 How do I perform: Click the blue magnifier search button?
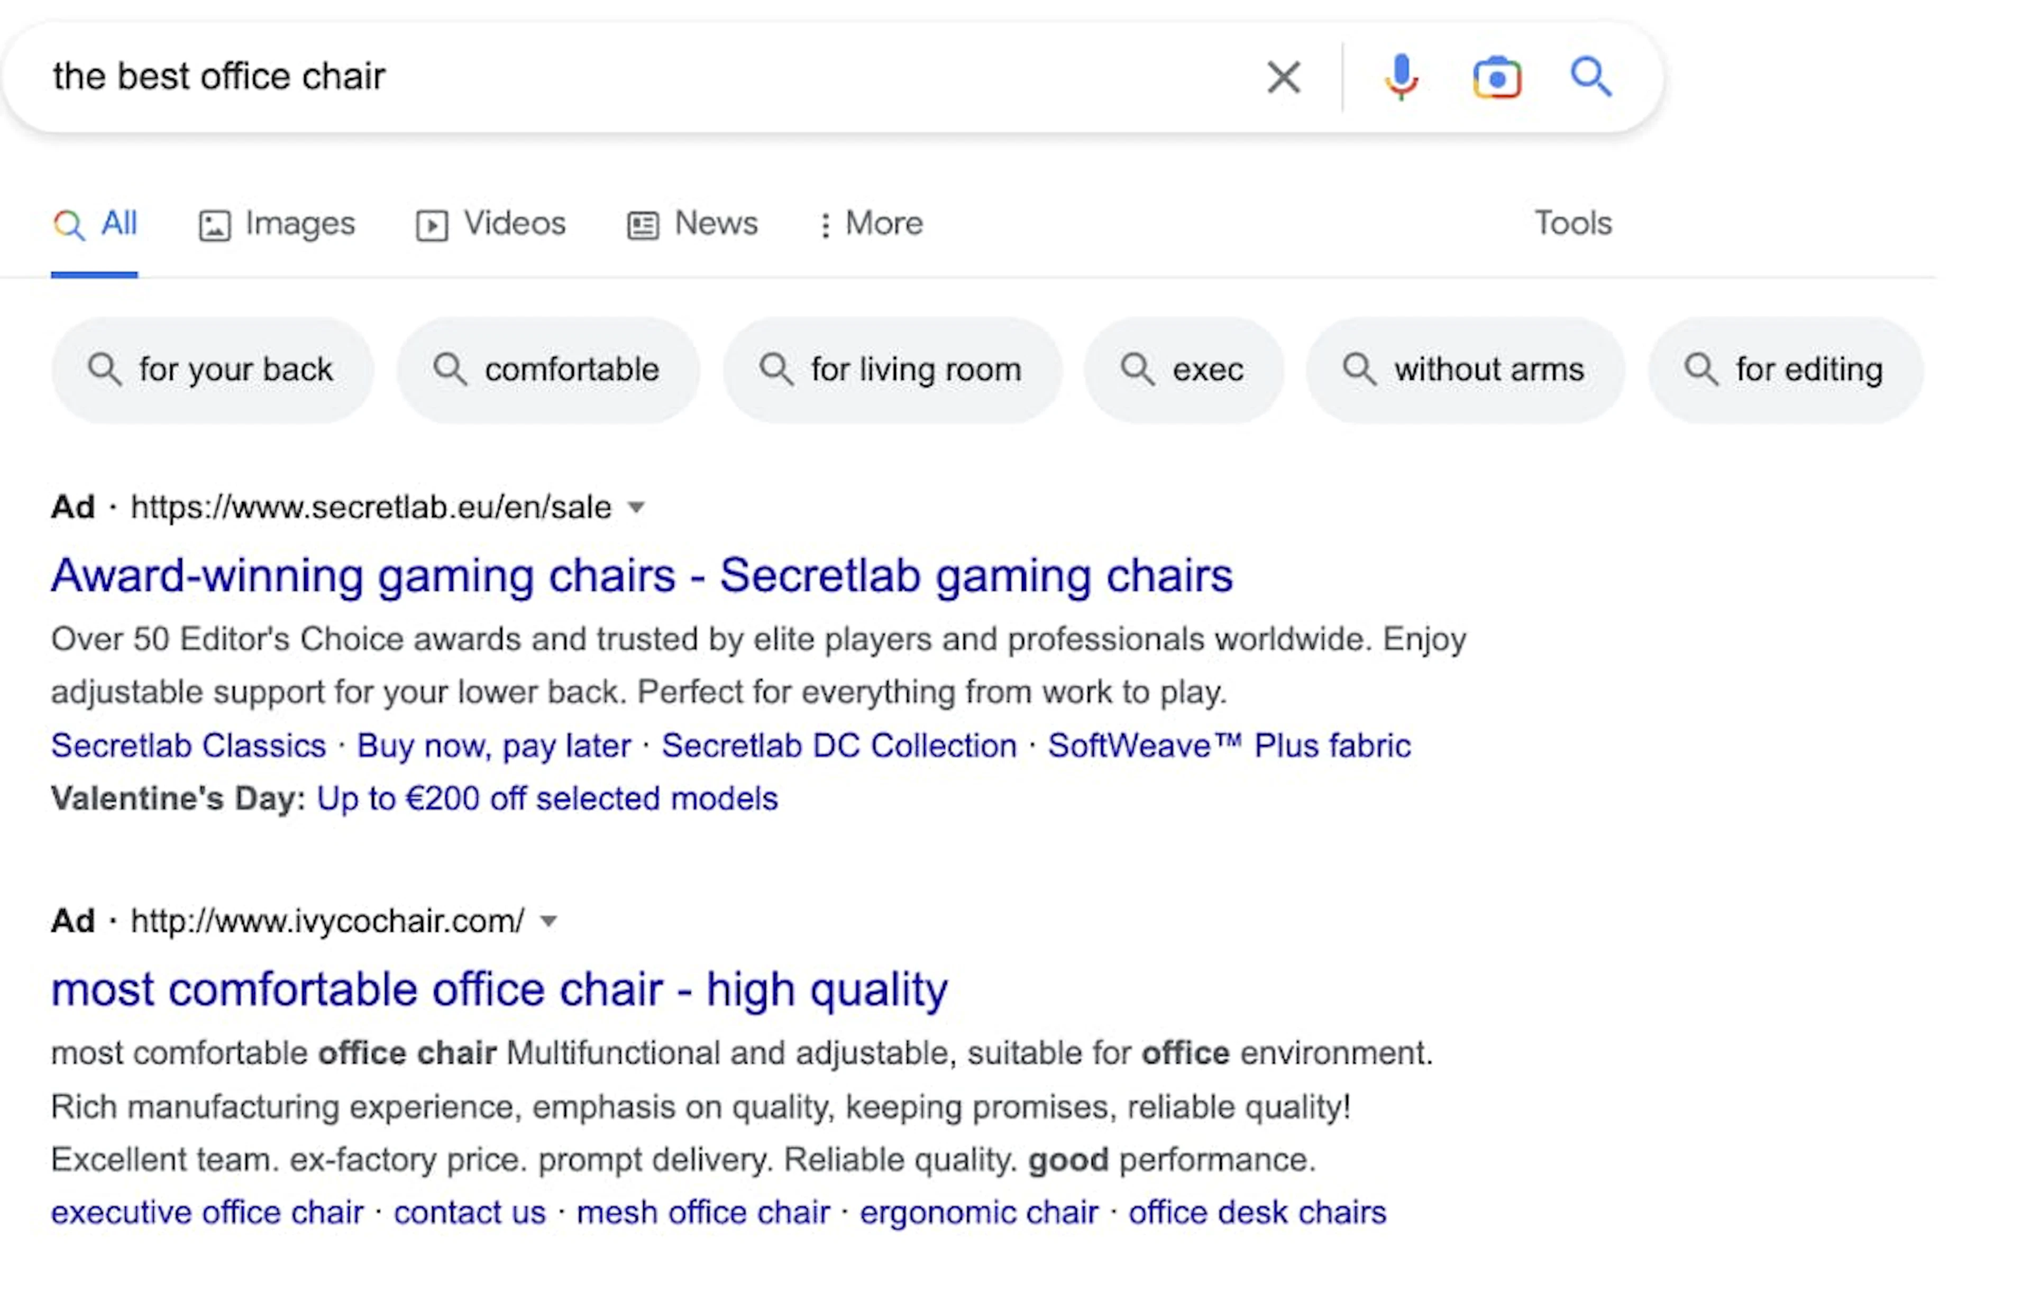(x=1591, y=77)
